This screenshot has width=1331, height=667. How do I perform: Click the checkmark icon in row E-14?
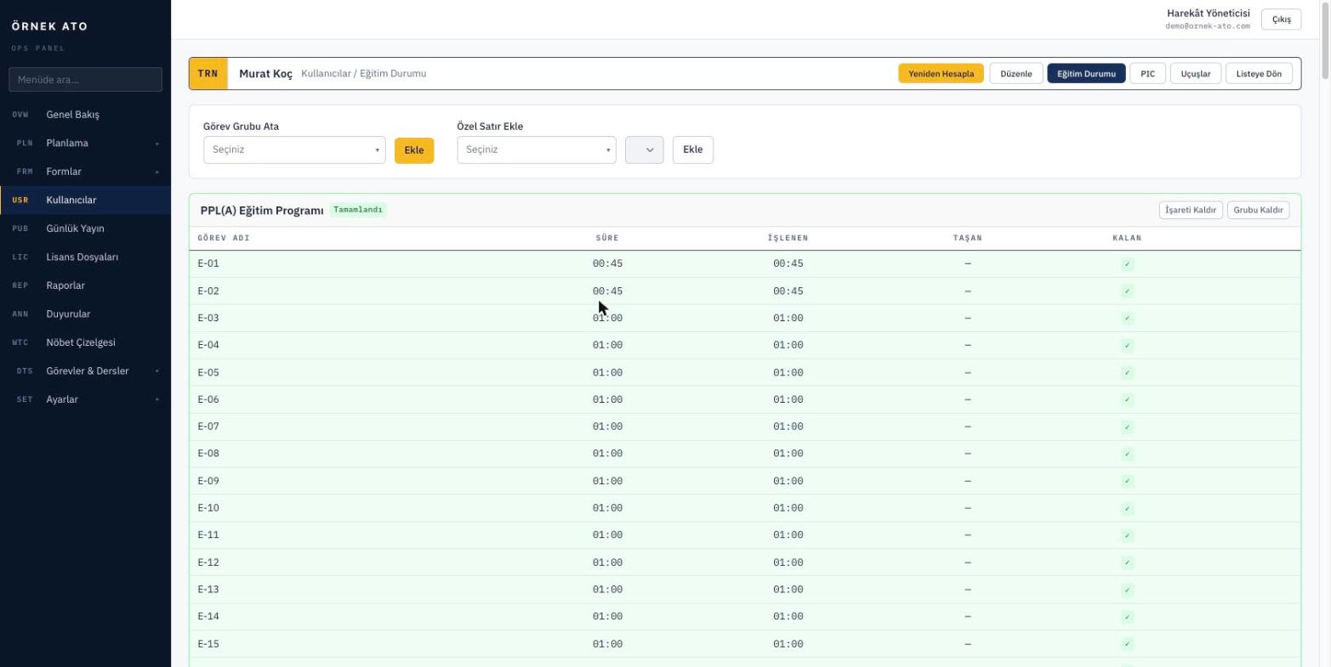click(x=1127, y=618)
